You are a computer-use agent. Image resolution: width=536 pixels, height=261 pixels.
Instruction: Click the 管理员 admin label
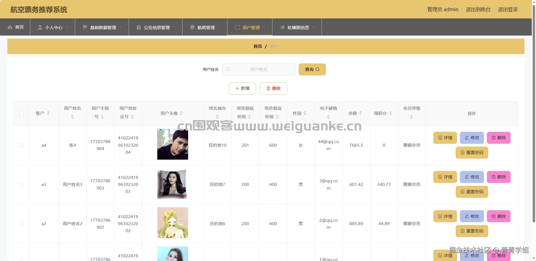pyautogui.click(x=443, y=10)
